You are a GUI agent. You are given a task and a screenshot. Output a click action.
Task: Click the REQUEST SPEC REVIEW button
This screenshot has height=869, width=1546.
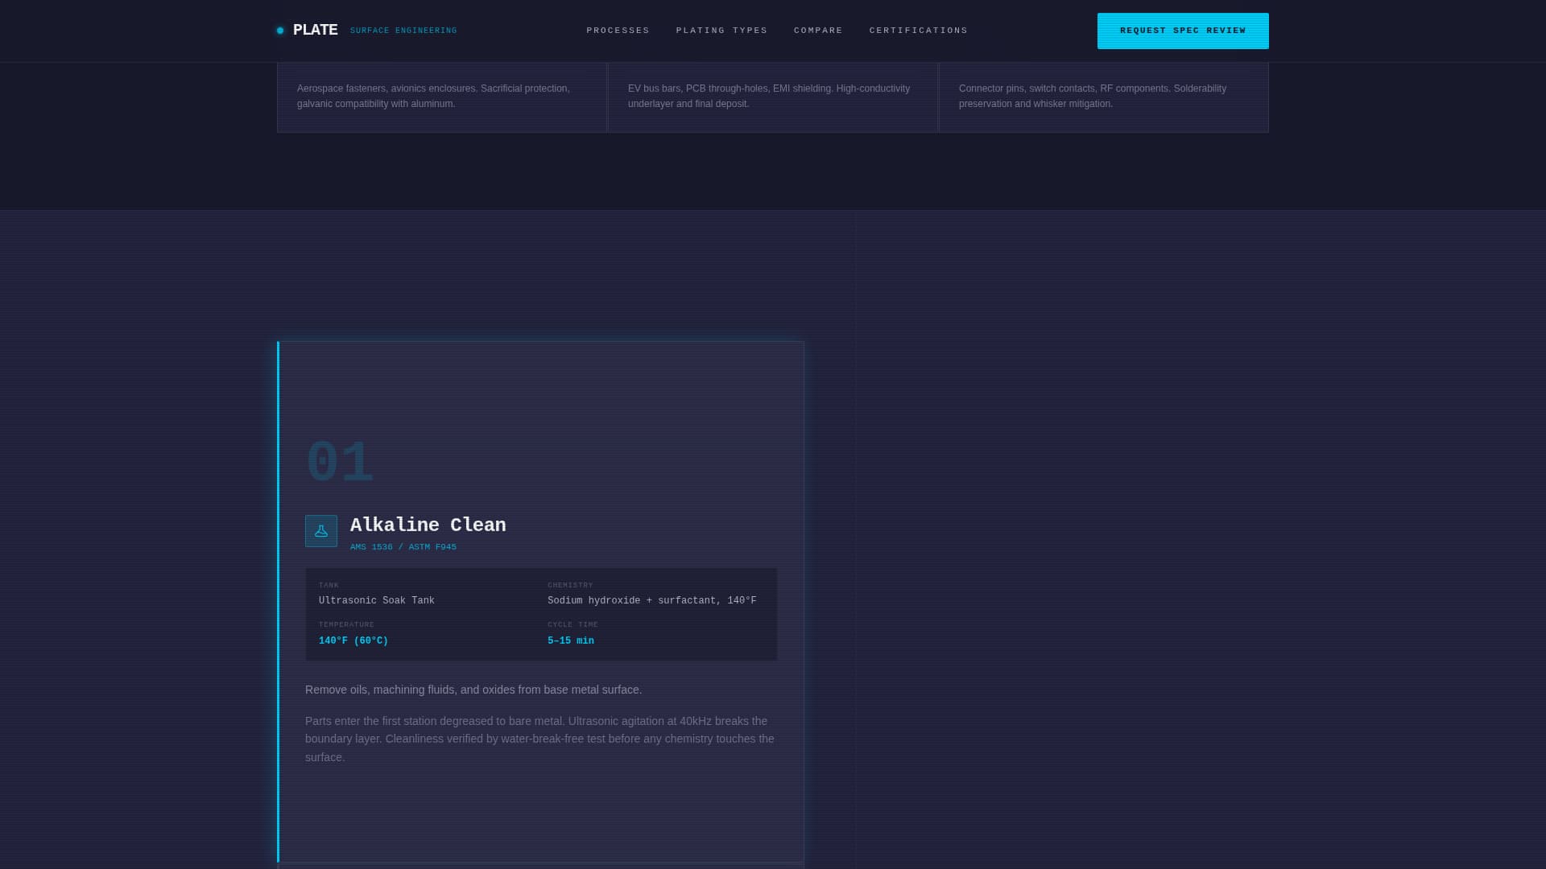click(1183, 31)
